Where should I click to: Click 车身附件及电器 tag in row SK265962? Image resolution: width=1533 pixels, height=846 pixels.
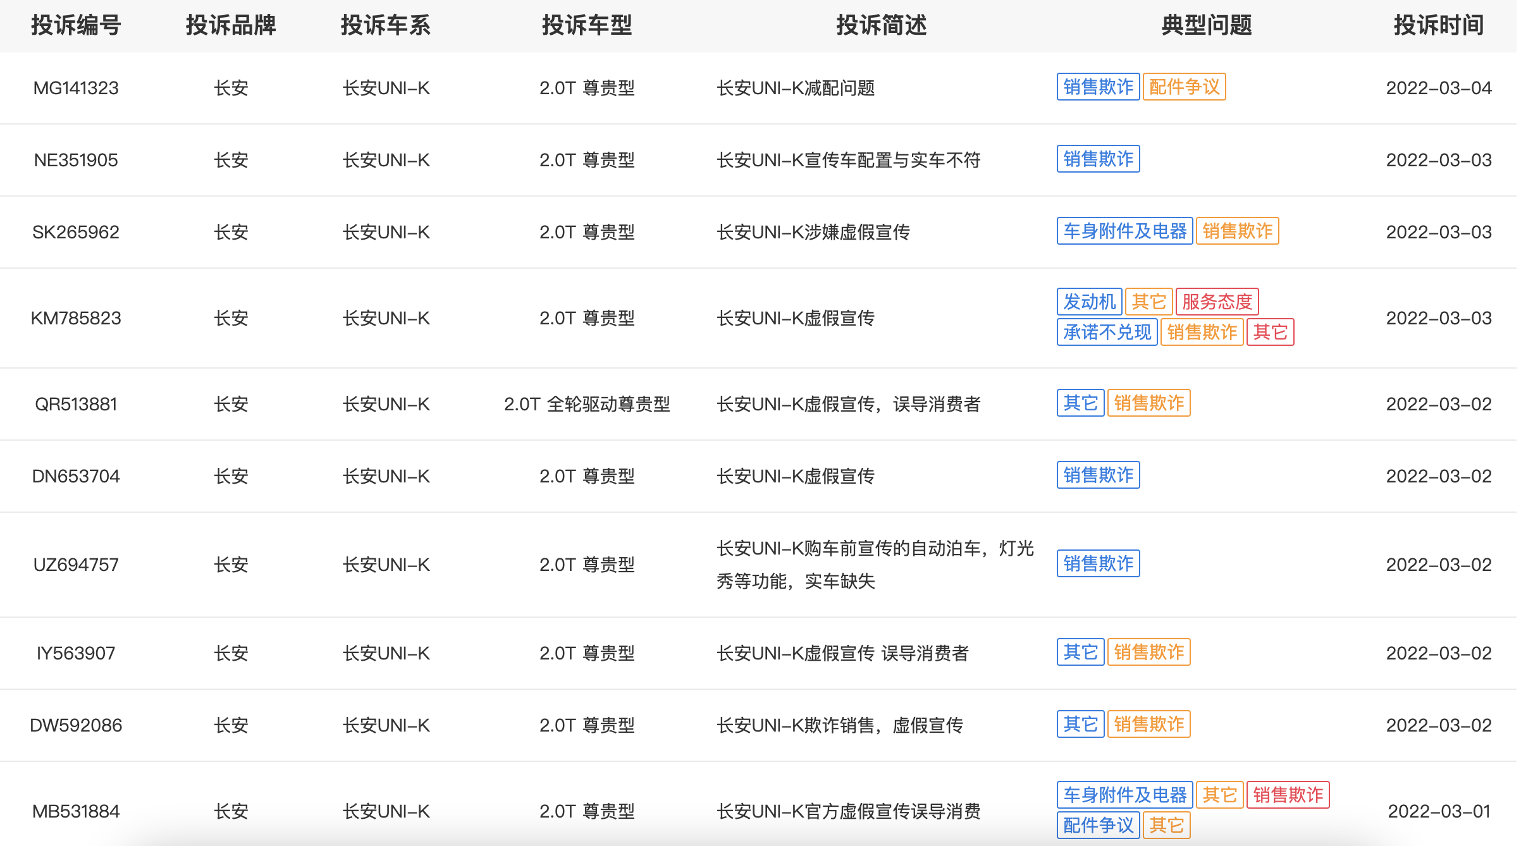pyautogui.click(x=1125, y=231)
